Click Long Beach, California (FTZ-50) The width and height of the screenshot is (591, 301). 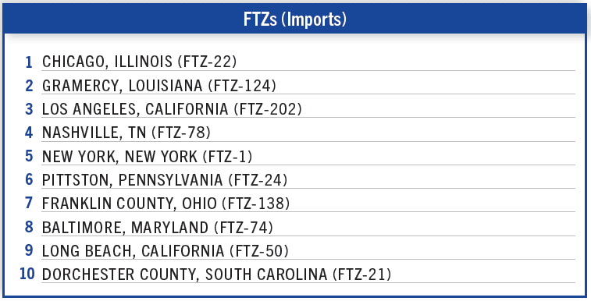pyautogui.click(x=165, y=250)
